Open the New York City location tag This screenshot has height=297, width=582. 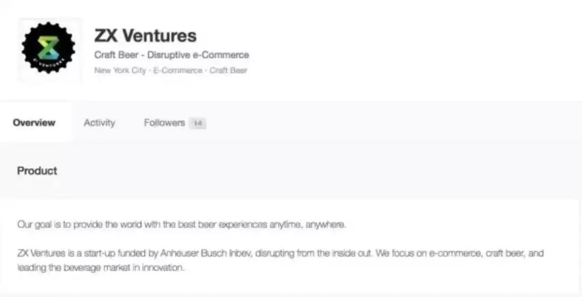[120, 70]
